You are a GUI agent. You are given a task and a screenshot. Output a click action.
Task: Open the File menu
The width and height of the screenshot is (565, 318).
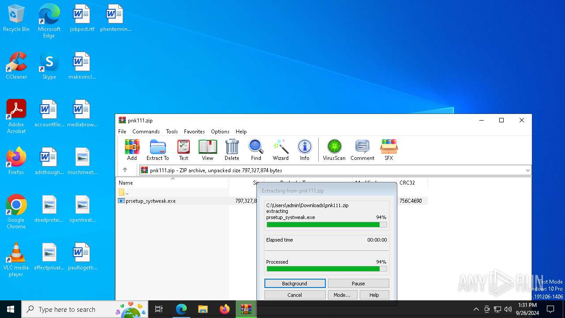point(122,132)
